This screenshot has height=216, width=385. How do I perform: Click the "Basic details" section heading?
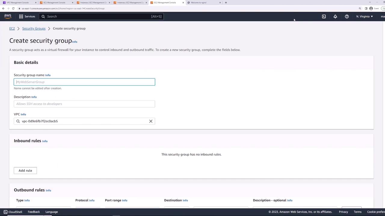[26, 62]
